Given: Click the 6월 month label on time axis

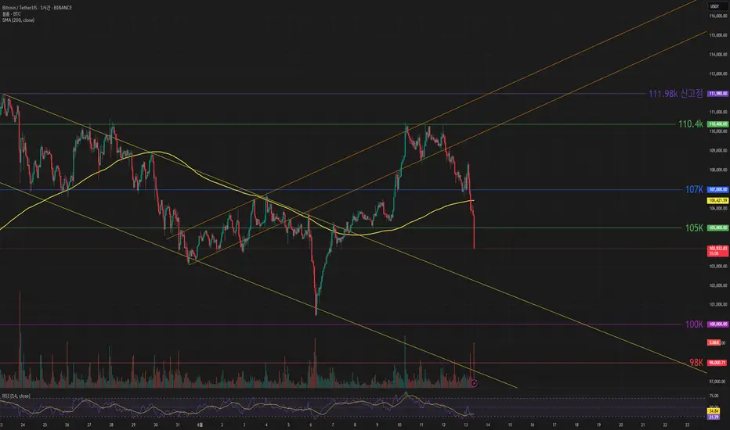Looking at the screenshot, I should tap(200, 425).
